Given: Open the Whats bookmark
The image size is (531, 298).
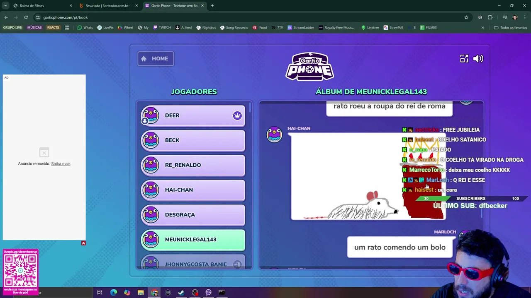Looking at the screenshot, I should click(x=85, y=28).
